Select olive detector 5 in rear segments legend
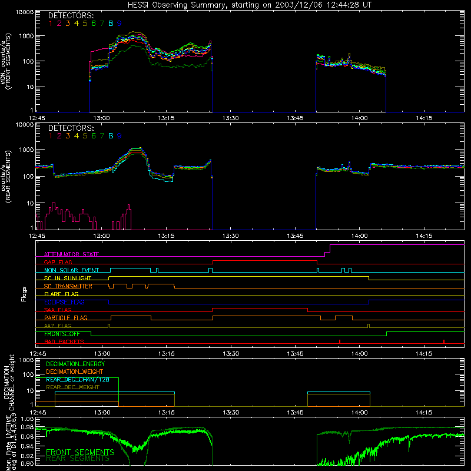Viewport: 471px width, 471px height. [x=85, y=136]
